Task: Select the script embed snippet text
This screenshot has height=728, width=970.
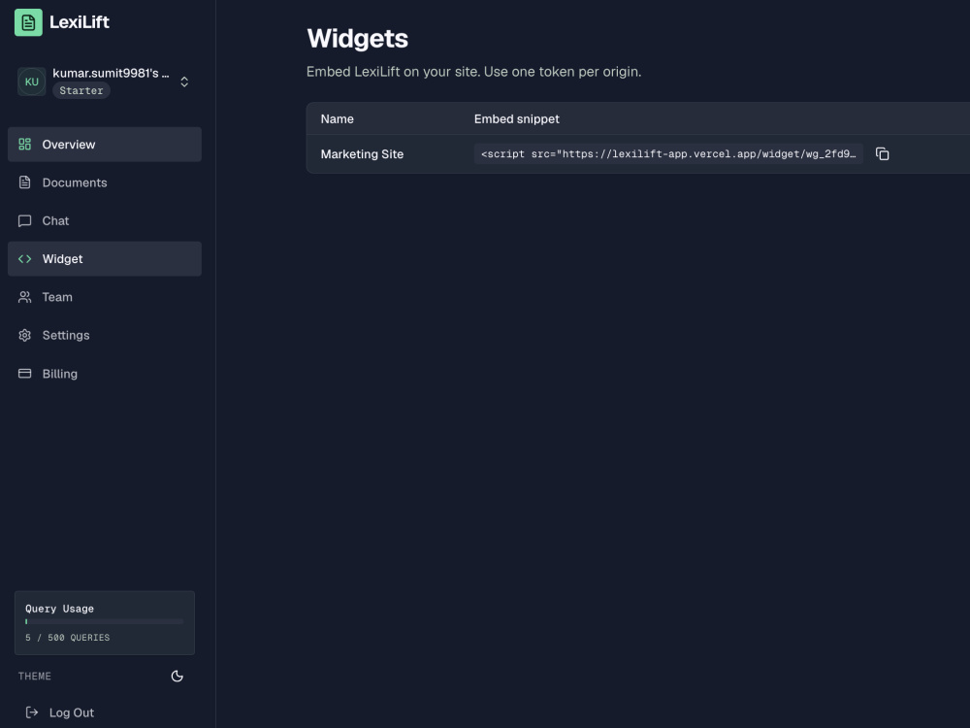Action: point(668,154)
